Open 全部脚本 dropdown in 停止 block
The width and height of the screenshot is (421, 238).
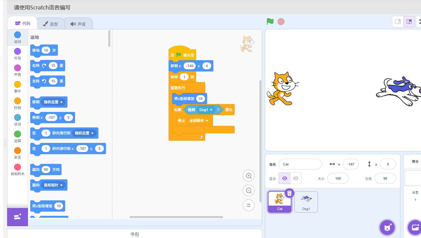click(199, 121)
